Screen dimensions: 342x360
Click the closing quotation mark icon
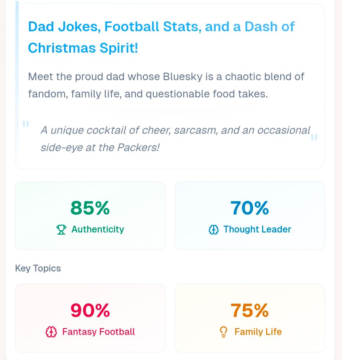point(314,137)
